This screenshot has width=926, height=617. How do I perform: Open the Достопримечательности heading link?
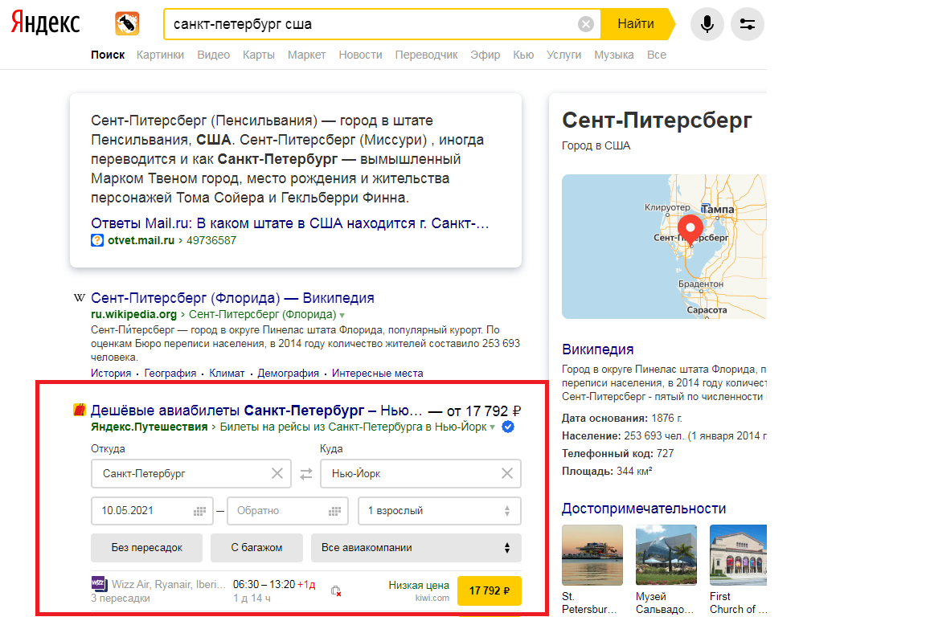pyautogui.click(x=644, y=509)
